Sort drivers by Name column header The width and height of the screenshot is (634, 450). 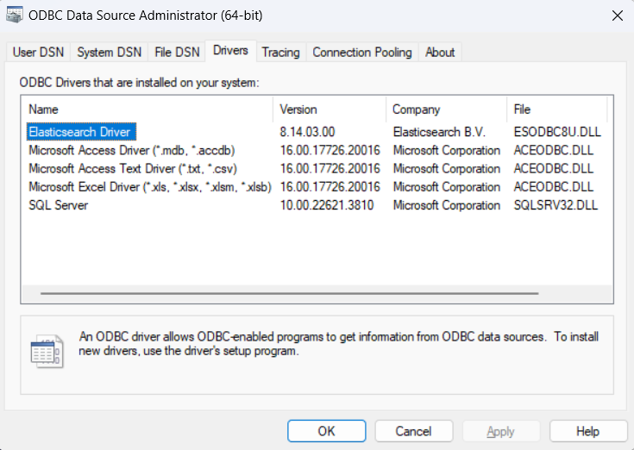tap(148, 109)
